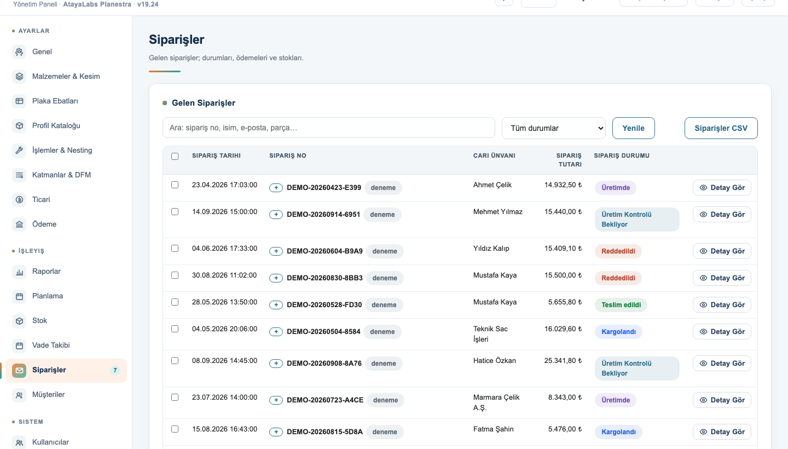The width and height of the screenshot is (788, 449).
Task: Click the Katmanlar & DFM icon
Action: (19, 175)
